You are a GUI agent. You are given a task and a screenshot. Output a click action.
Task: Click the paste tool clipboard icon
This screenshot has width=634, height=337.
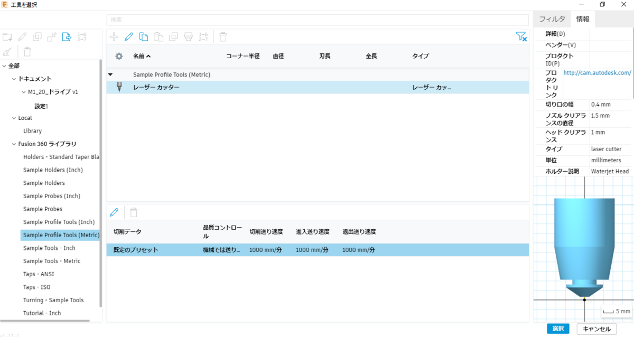(158, 37)
